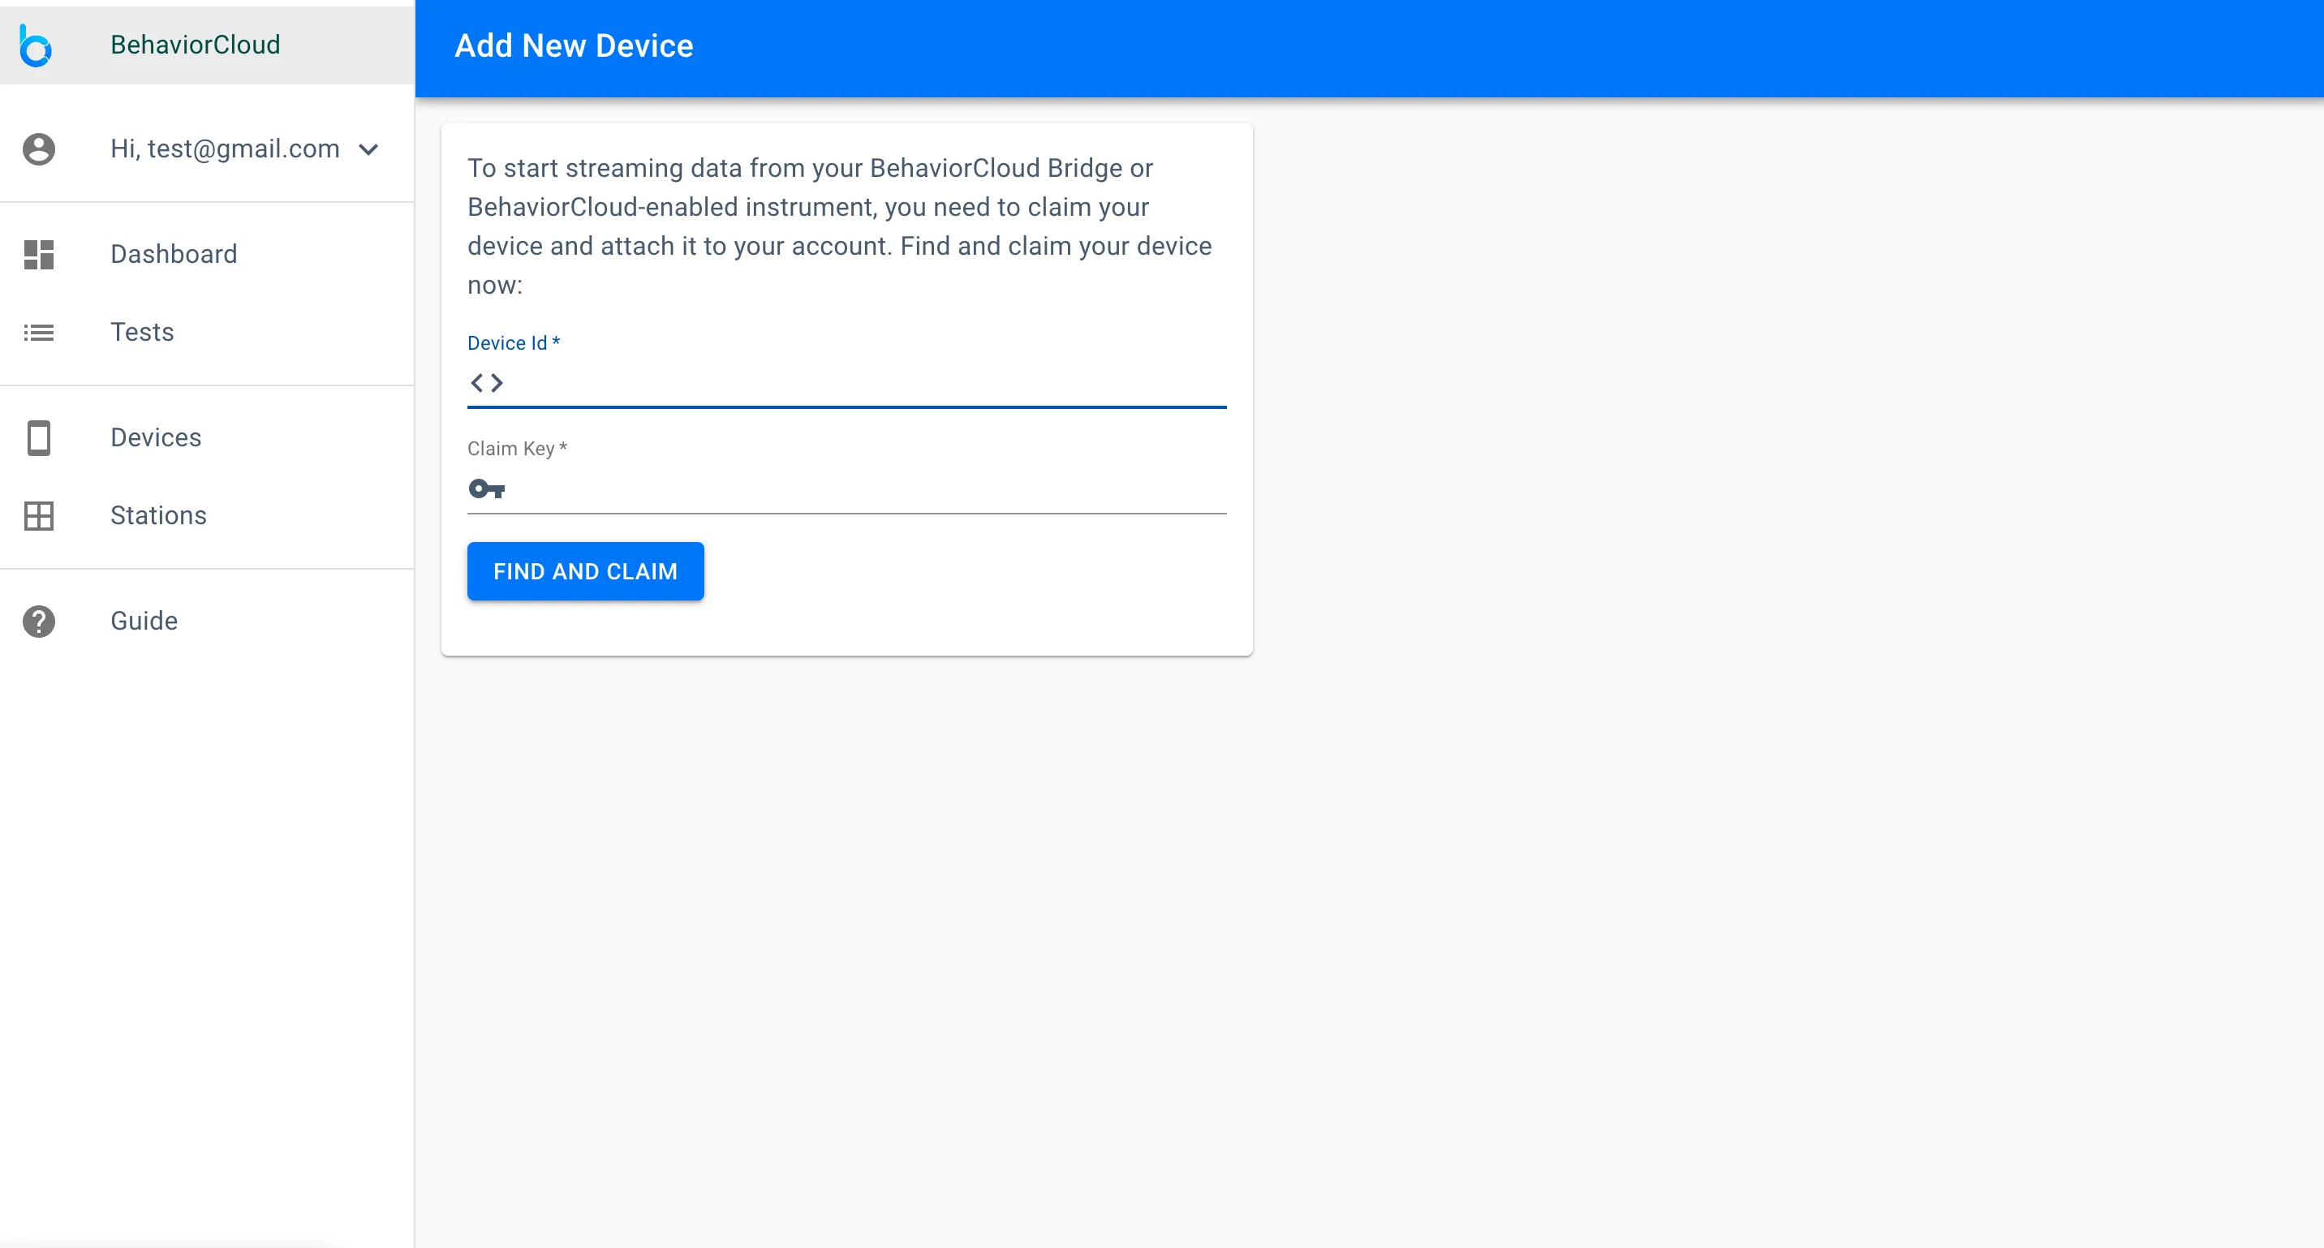The height and width of the screenshot is (1248, 2324).
Task: Click the Stations grid icon
Action: pyautogui.click(x=38, y=516)
